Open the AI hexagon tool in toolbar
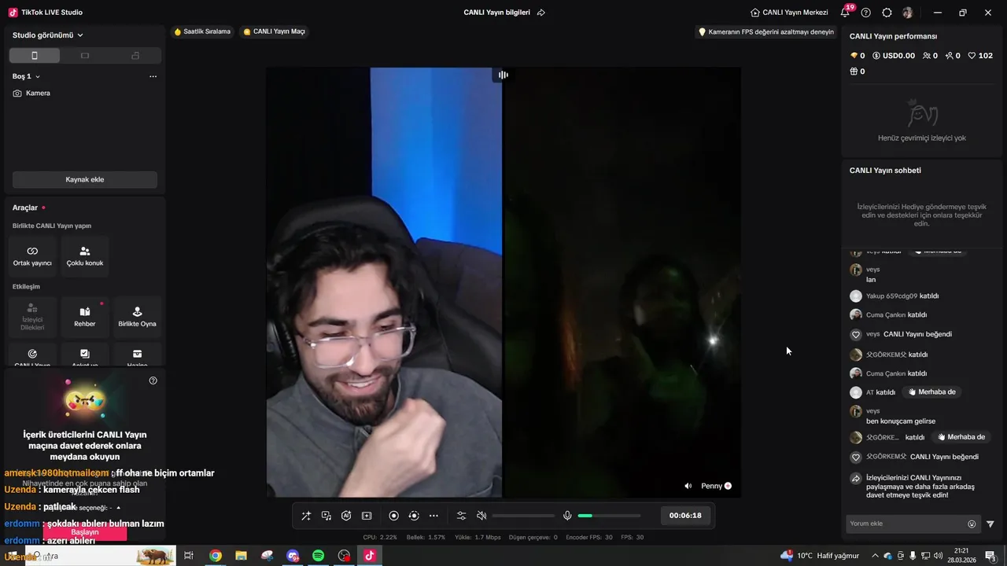The width and height of the screenshot is (1007, 566). [x=346, y=516]
